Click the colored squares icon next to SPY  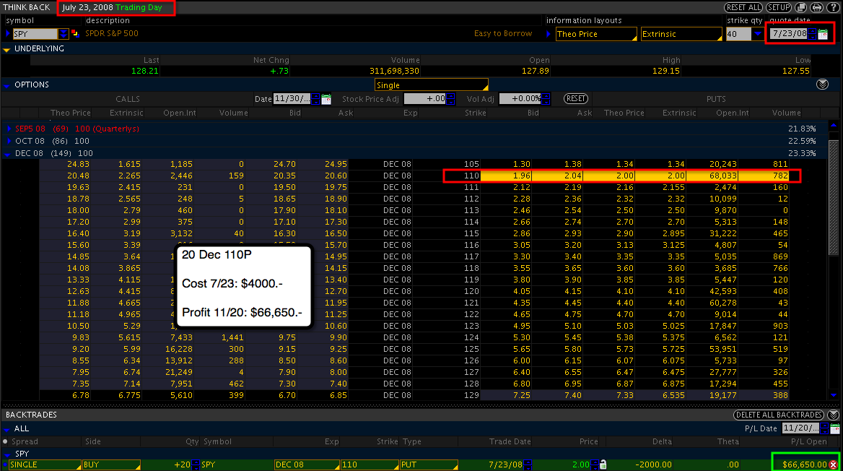76,33
